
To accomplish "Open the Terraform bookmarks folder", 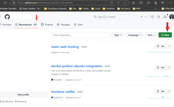I will (108, 9).
